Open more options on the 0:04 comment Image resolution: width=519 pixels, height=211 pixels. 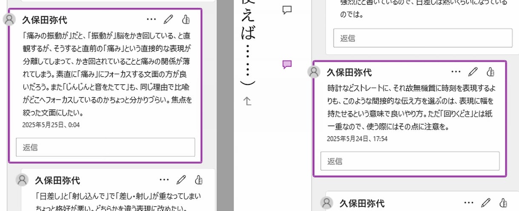coord(151,19)
